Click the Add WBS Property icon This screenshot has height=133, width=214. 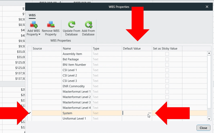[x=34, y=25]
